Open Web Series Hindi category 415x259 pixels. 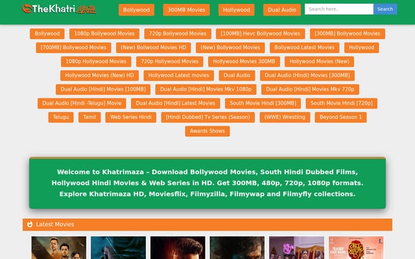131,117
